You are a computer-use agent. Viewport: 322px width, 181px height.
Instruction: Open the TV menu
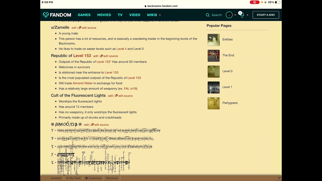[120, 15]
